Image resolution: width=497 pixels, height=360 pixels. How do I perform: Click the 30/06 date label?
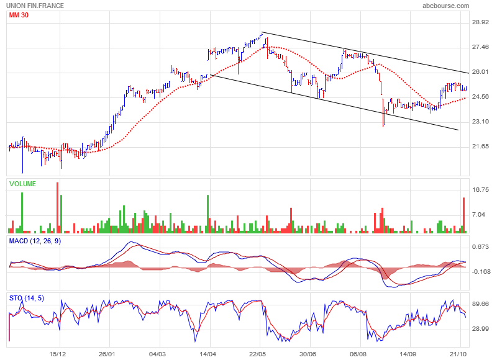[308, 354]
